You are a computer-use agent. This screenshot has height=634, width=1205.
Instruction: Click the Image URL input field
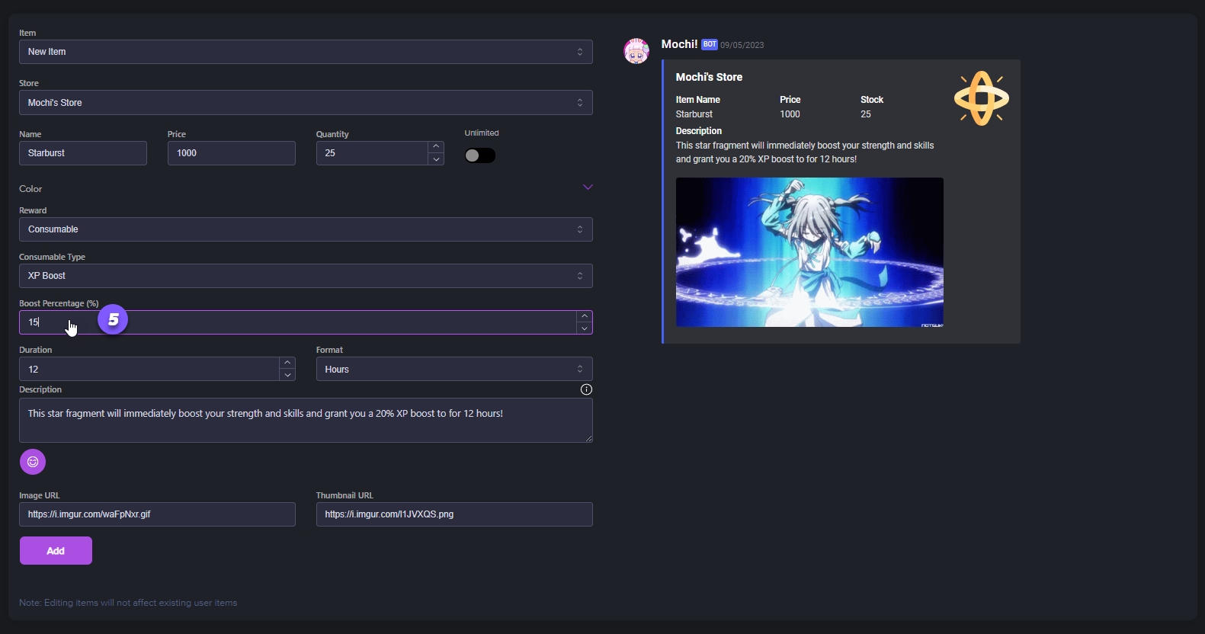click(x=157, y=514)
